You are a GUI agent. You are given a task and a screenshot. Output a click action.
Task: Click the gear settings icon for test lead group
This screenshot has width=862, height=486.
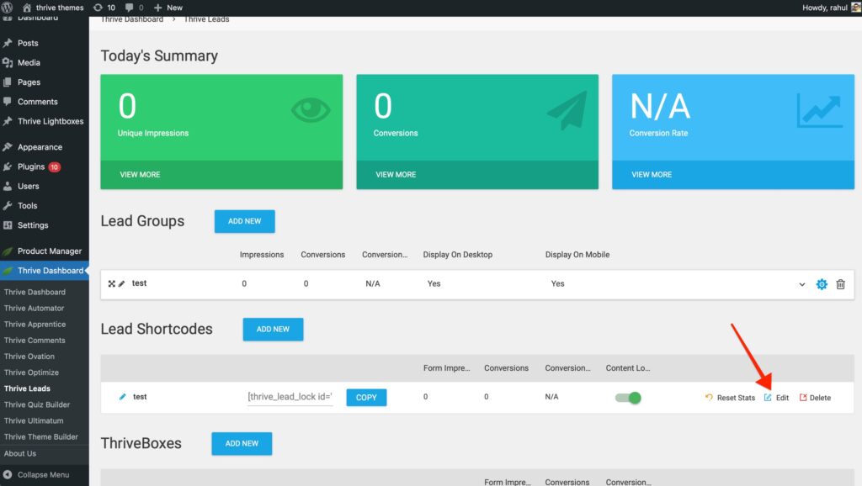tap(822, 284)
